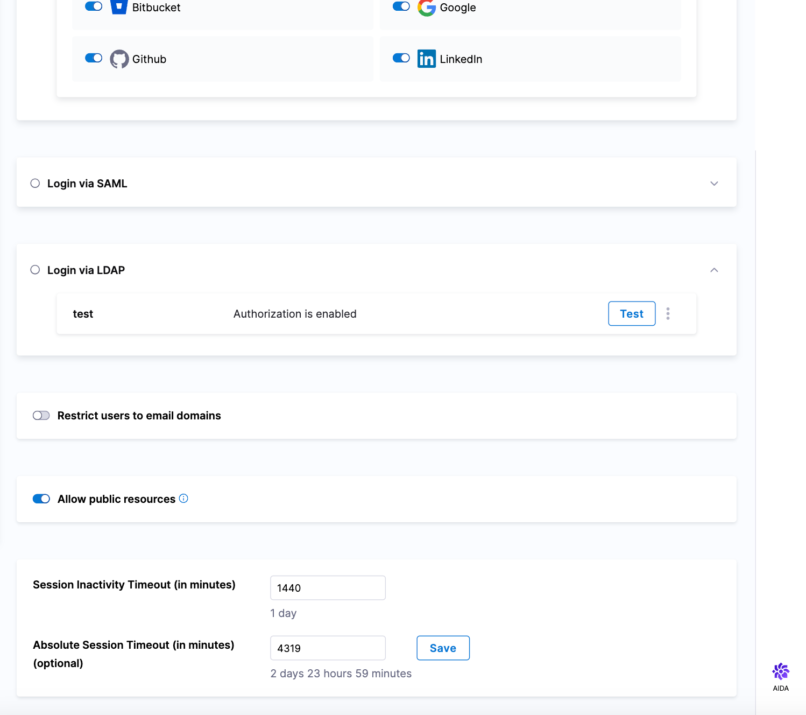The width and height of the screenshot is (806, 715).
Task: Disable the Github login toggle
Action: point(94,58)
